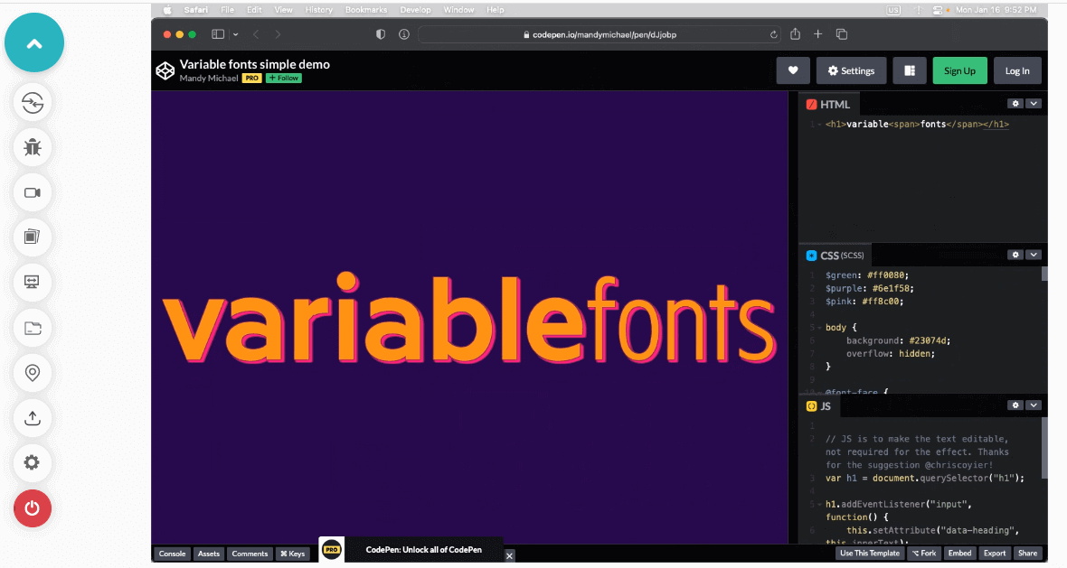Viewport: 1067px width, 568px height.
Task: Click the upload icon in sidebar
Action: (x=33, y=417)
